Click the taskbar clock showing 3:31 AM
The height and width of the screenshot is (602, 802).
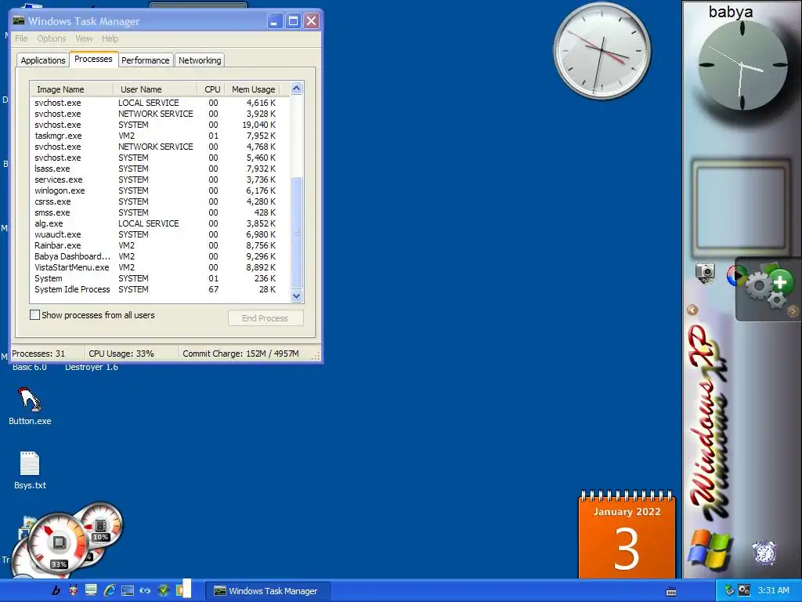[x=773, y=590]
